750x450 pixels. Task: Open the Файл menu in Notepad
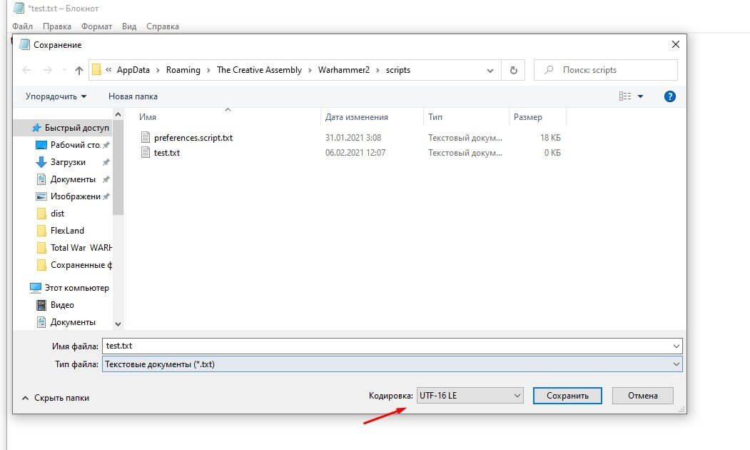23,26
